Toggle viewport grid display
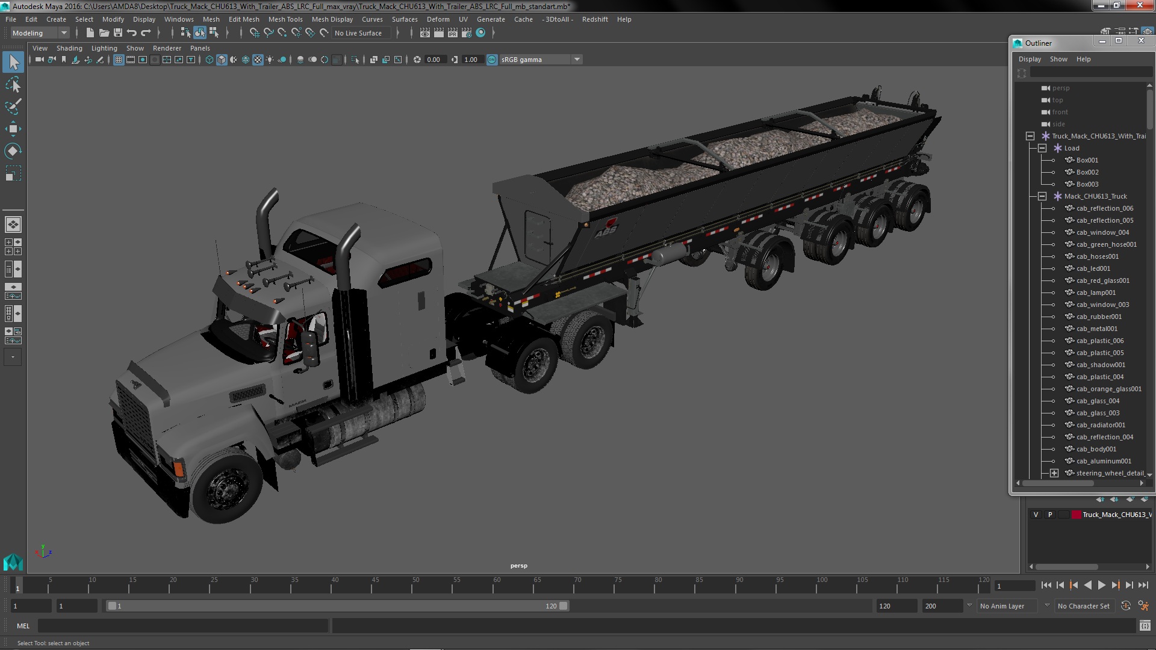Viewport: 1156px width, 650px height. (x=119, y=60)
